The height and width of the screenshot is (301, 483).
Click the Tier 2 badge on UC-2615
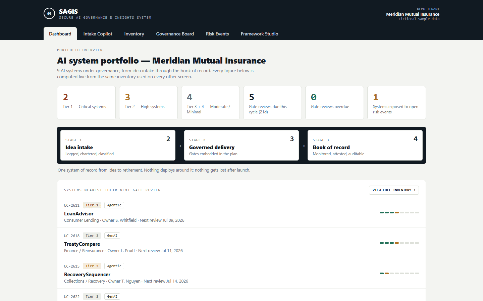(x=92, y=266)
